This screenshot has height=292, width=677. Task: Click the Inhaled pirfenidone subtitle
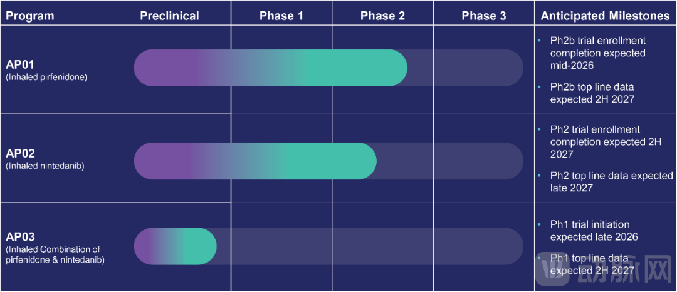[x=46, y=78]
